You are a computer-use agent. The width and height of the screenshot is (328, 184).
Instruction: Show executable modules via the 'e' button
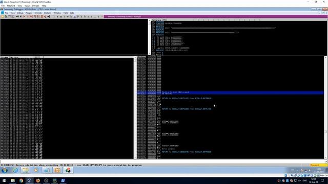tap(57, 16)
